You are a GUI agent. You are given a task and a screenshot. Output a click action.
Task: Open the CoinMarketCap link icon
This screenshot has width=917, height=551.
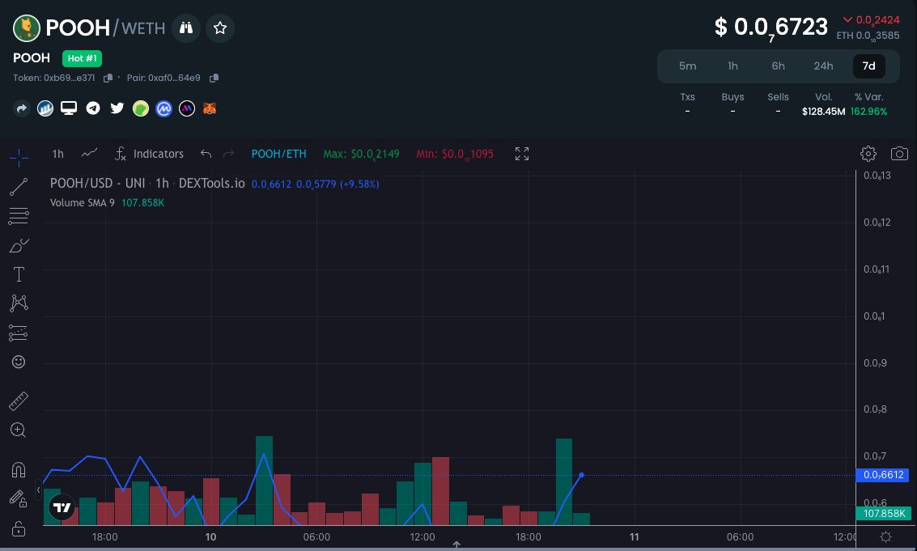coord(163,108)
